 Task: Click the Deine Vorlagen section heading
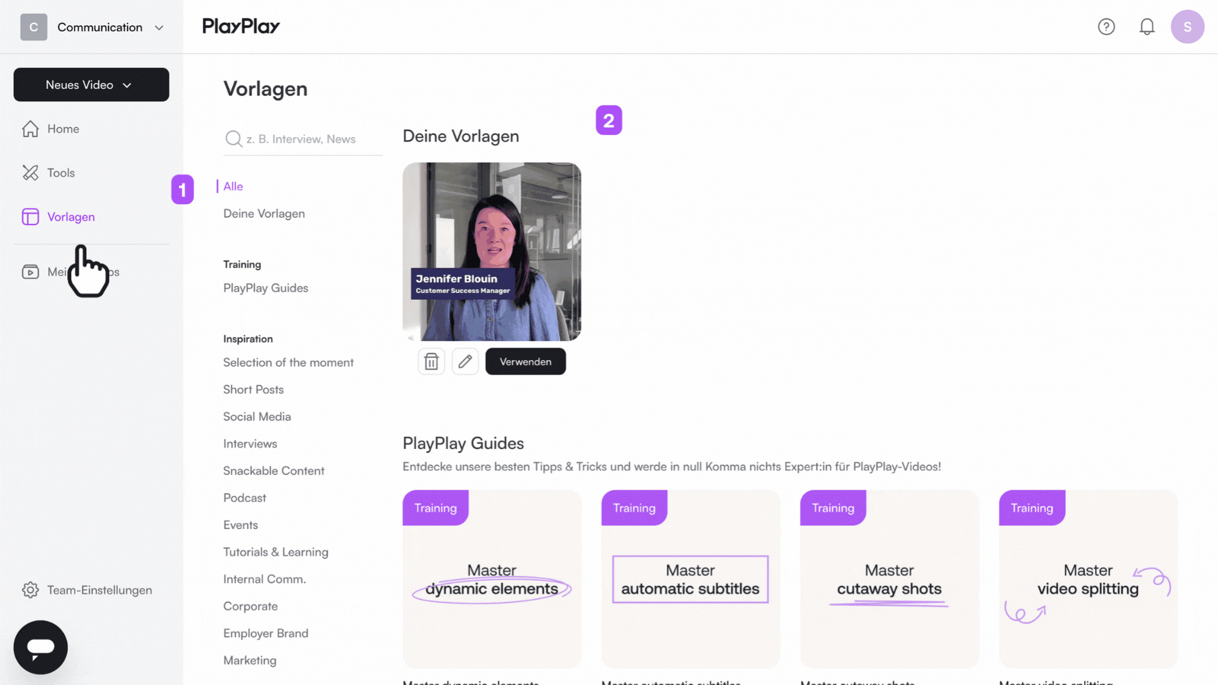[x=461, y=136]
